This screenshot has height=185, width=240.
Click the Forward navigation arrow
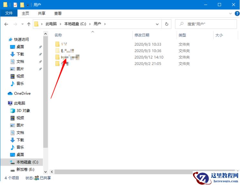[15, 24]
